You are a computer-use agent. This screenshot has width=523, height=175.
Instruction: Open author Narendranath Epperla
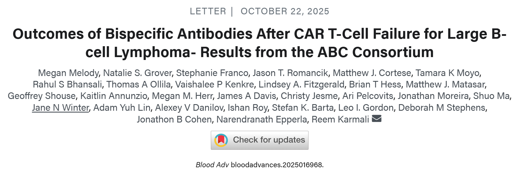(261, 119)
